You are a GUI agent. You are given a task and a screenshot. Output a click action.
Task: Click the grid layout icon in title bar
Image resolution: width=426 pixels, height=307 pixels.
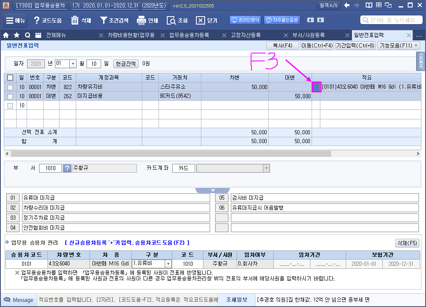(x=379, y=5)
